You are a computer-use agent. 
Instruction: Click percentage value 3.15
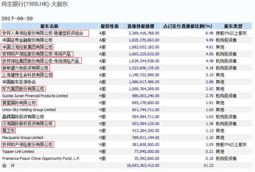(210, 75)
